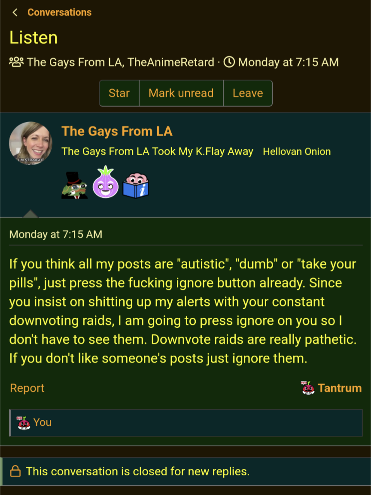Star this conversation
The image size is (371, 495).
pyautogui.click(x=119, y=93)
